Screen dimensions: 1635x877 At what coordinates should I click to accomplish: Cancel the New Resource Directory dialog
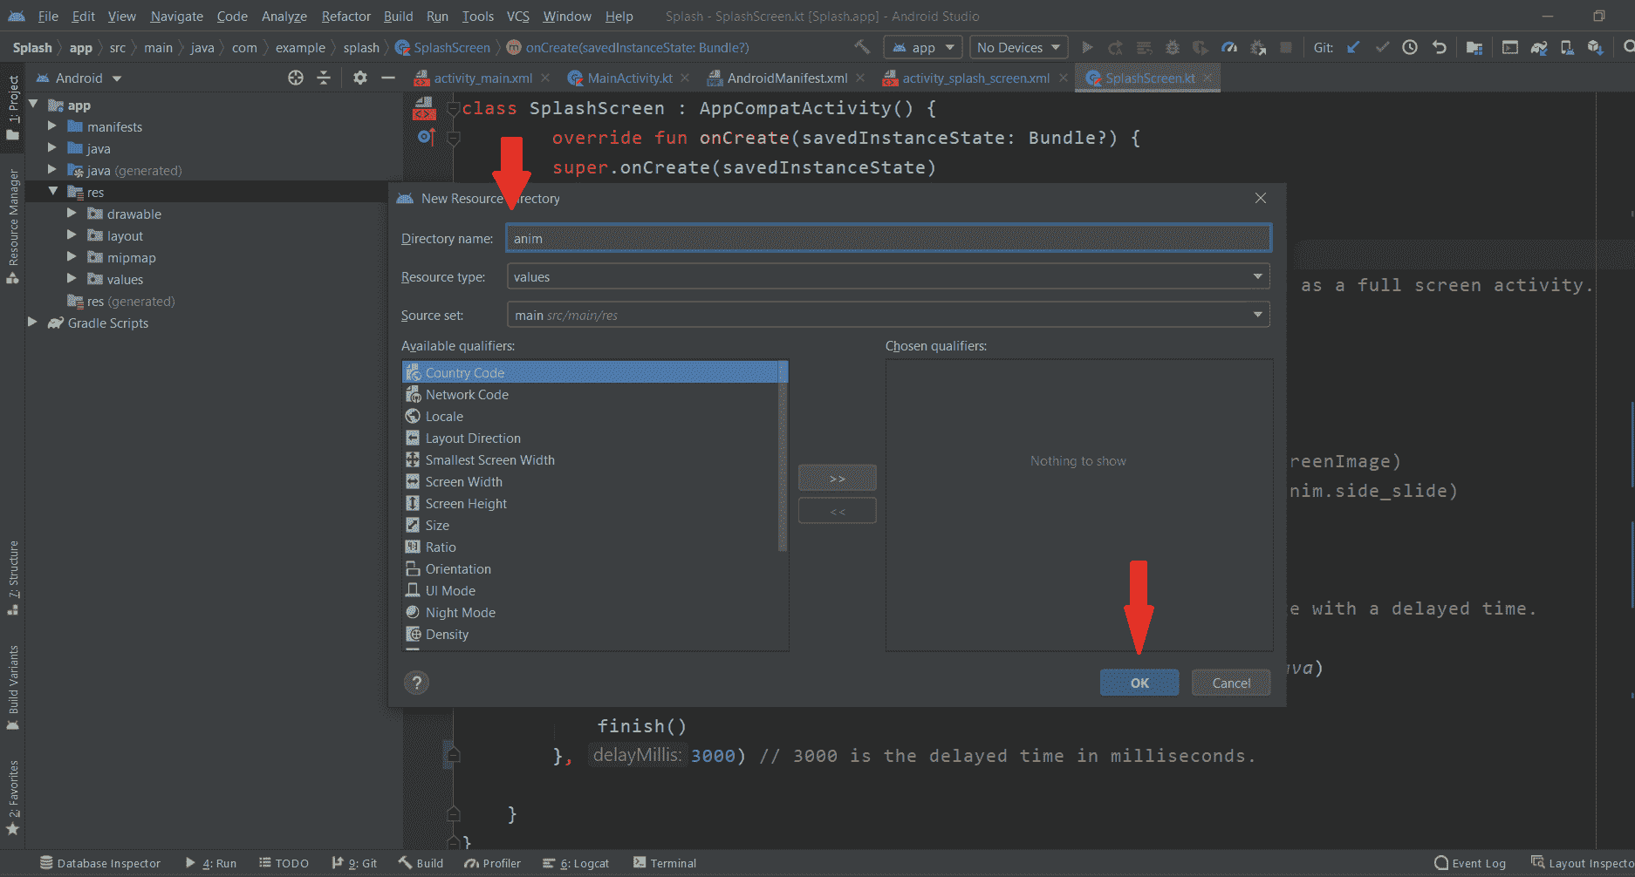[1230, 683]
